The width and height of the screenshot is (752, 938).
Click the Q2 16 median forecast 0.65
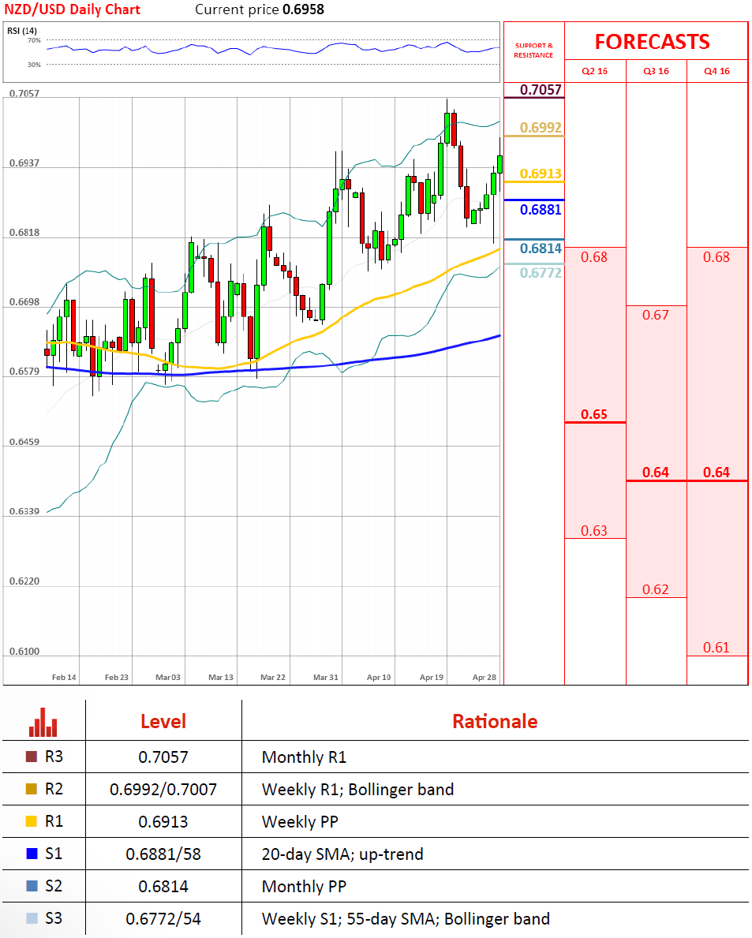594,414
